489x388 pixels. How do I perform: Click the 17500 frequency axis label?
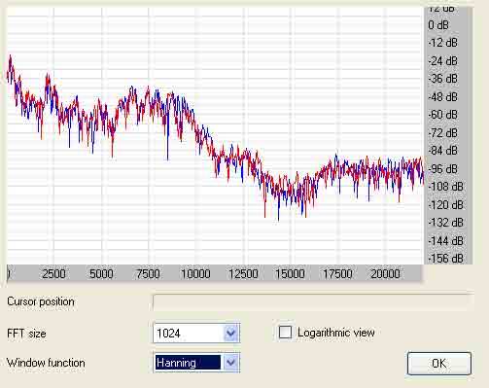coord(337,274)
